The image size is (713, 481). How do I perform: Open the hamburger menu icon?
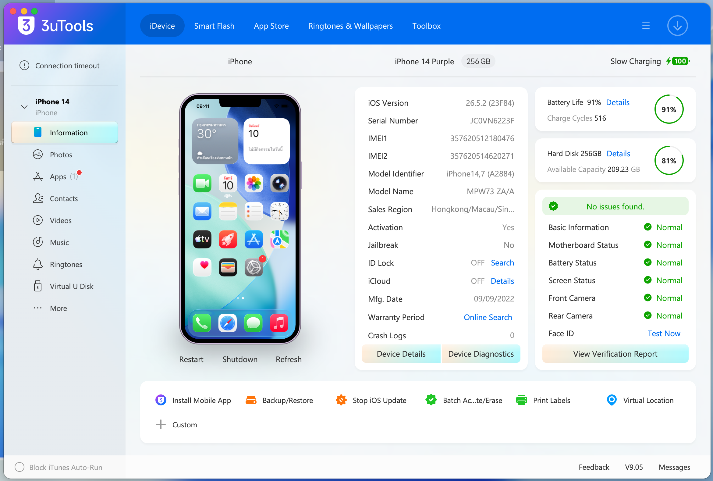[x=646, y=26]
